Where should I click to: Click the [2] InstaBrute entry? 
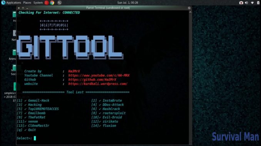107,100
